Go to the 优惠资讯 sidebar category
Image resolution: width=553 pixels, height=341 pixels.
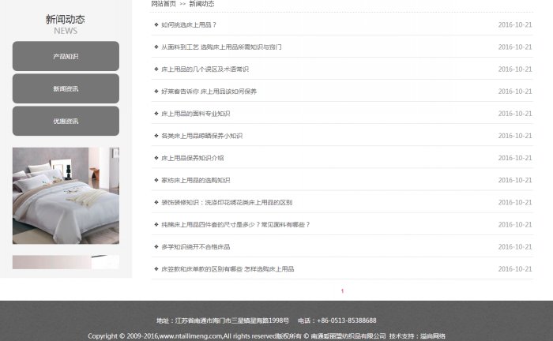[66, 122]
